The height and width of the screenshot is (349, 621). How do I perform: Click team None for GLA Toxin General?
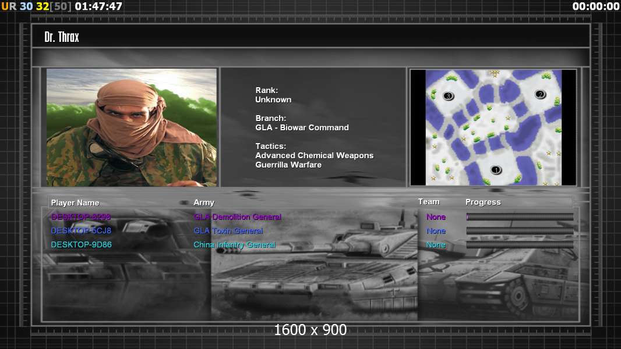pos(436,231)
